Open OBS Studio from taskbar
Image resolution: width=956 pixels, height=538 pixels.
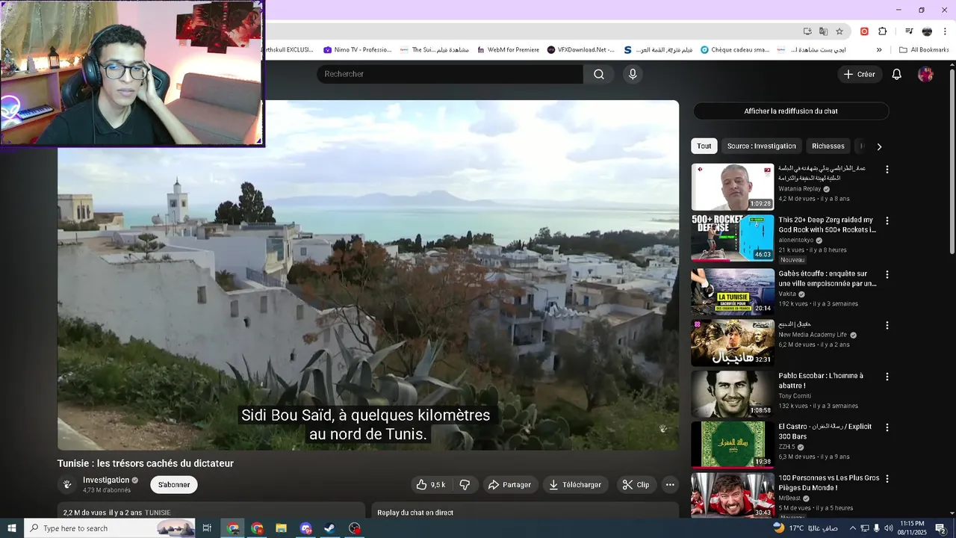click(354, 528)
